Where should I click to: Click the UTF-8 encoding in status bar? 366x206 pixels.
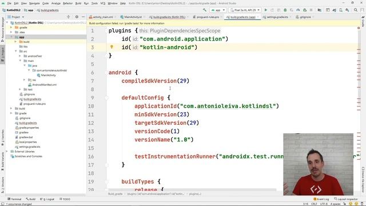(x=324, y=204)
